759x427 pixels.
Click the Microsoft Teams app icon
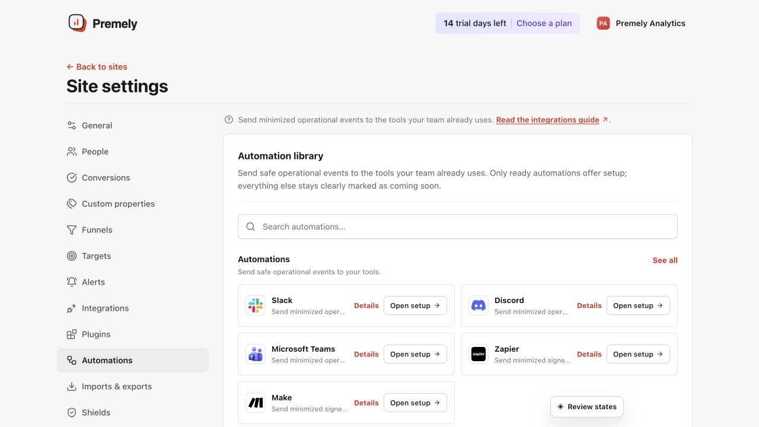point(256,354)
